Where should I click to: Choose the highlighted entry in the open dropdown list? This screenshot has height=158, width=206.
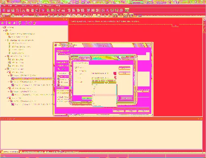click(x=104, y=95)
